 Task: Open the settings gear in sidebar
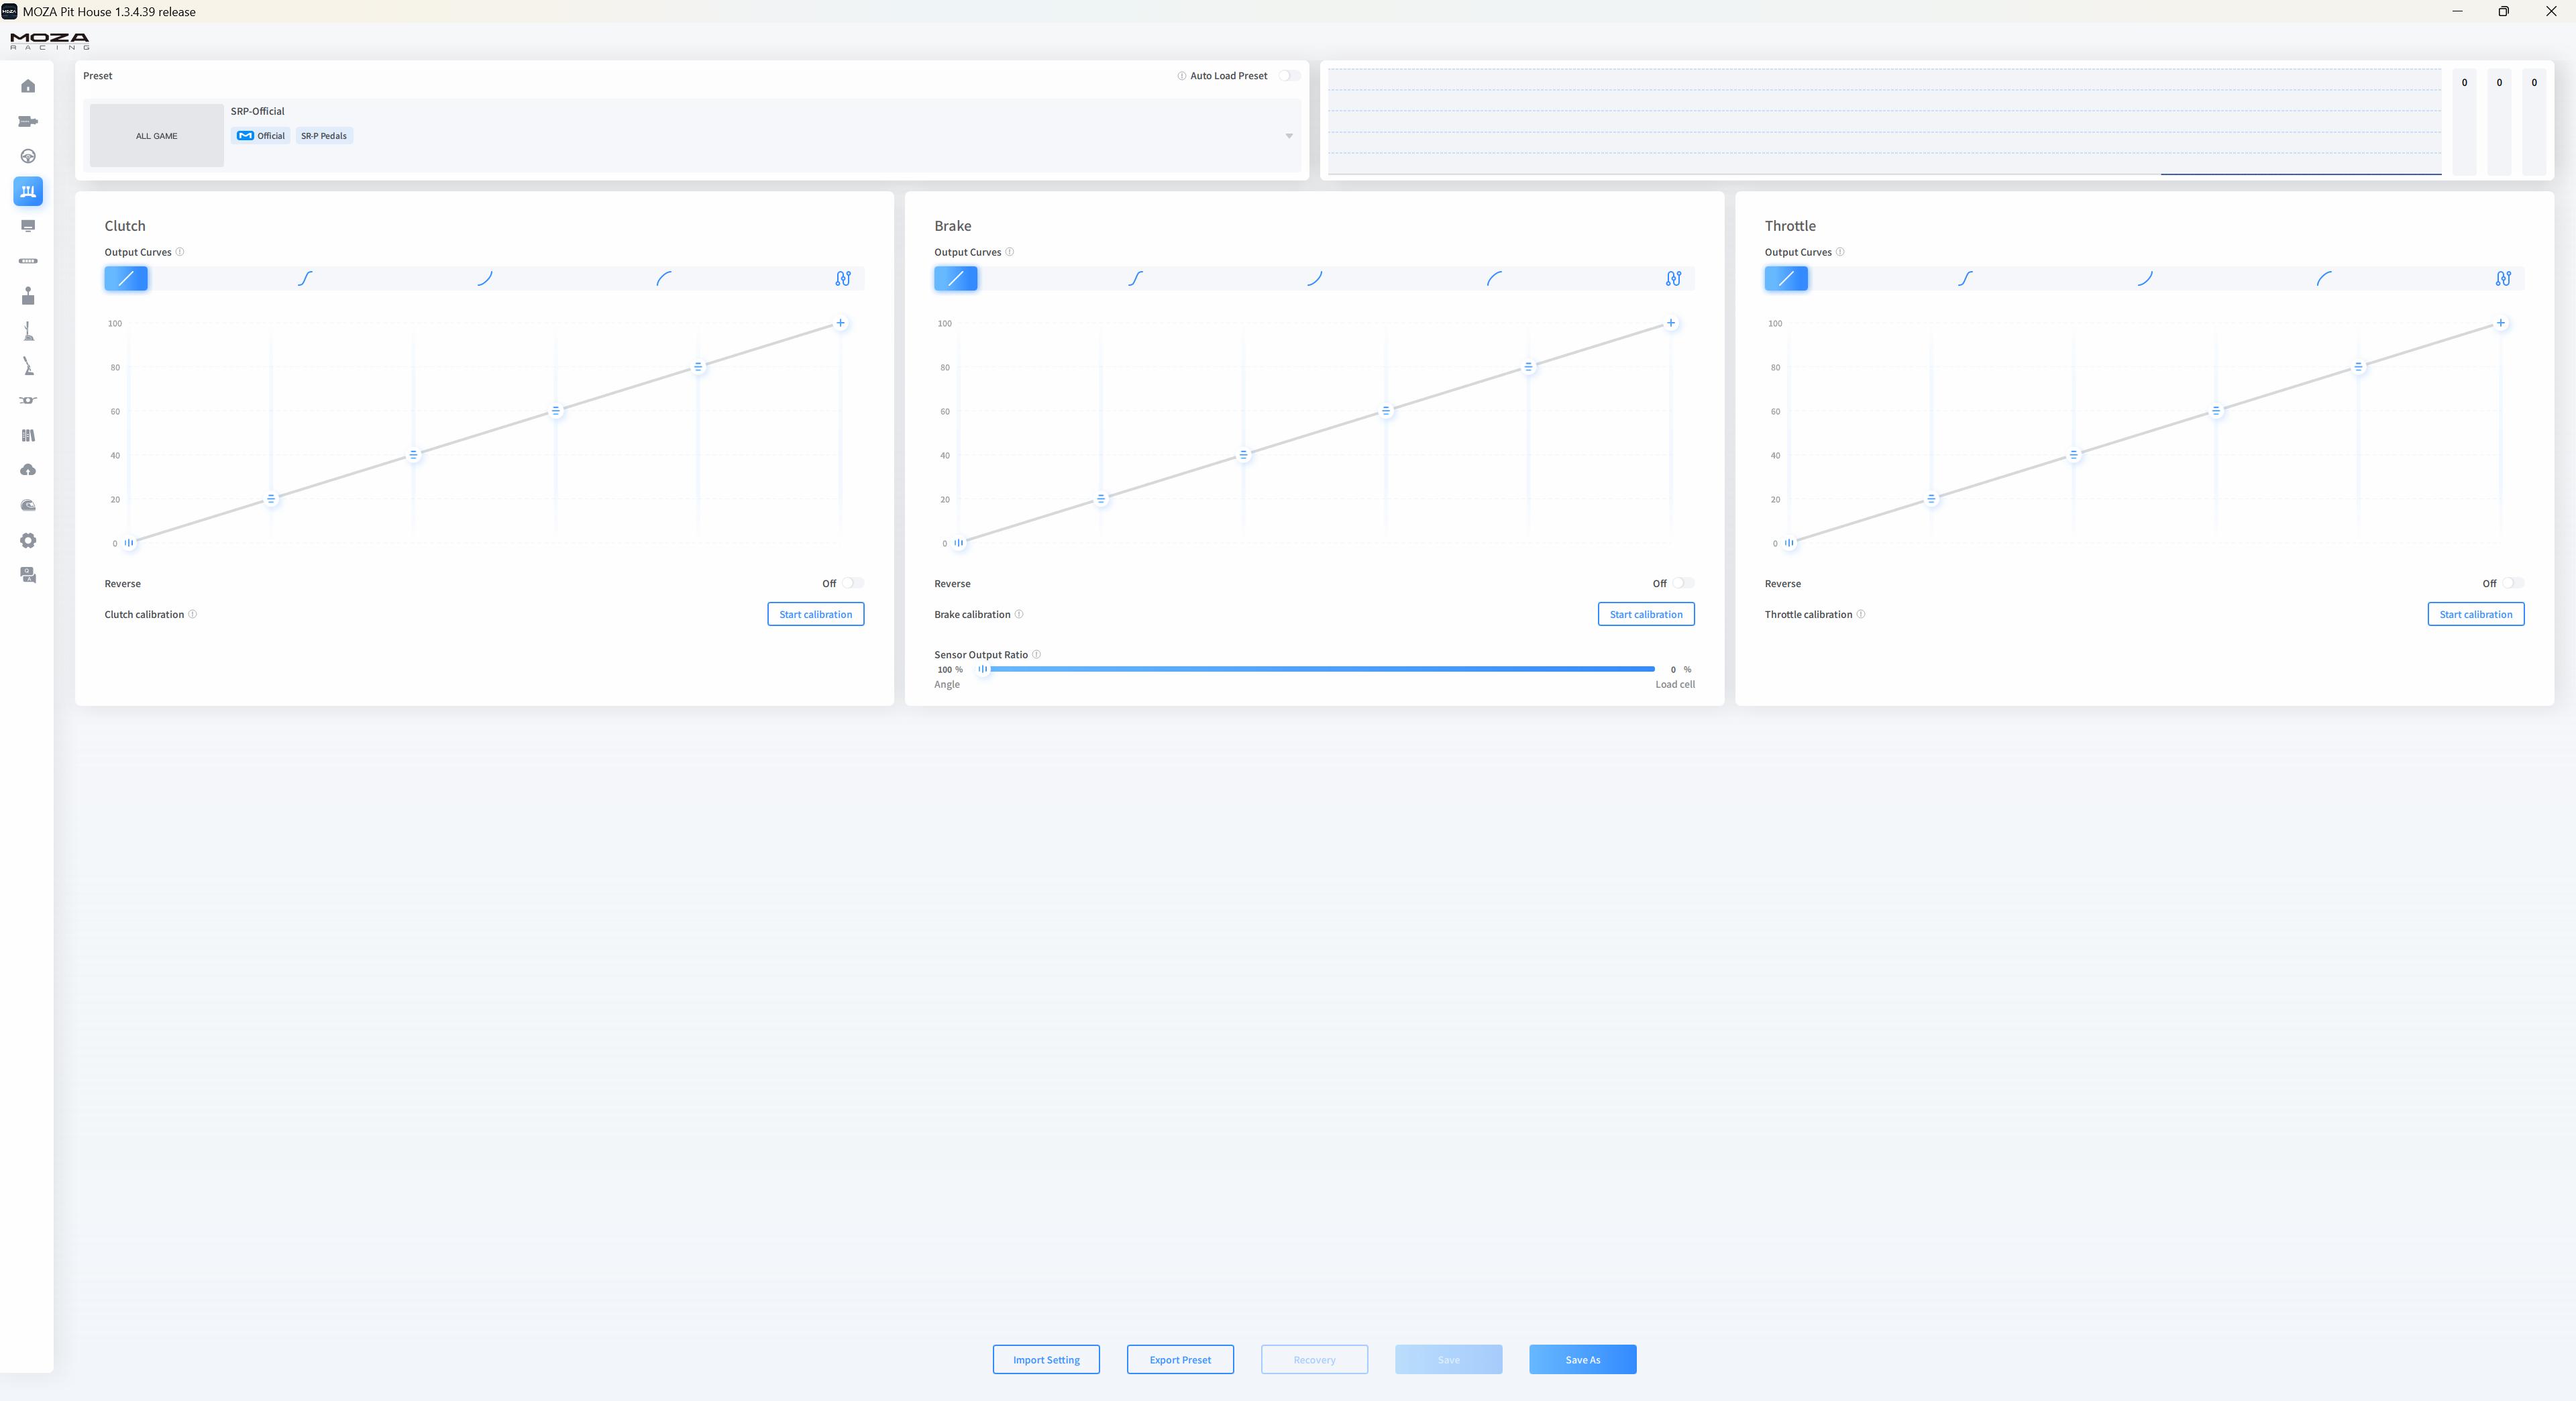click(x=28, y=540)
